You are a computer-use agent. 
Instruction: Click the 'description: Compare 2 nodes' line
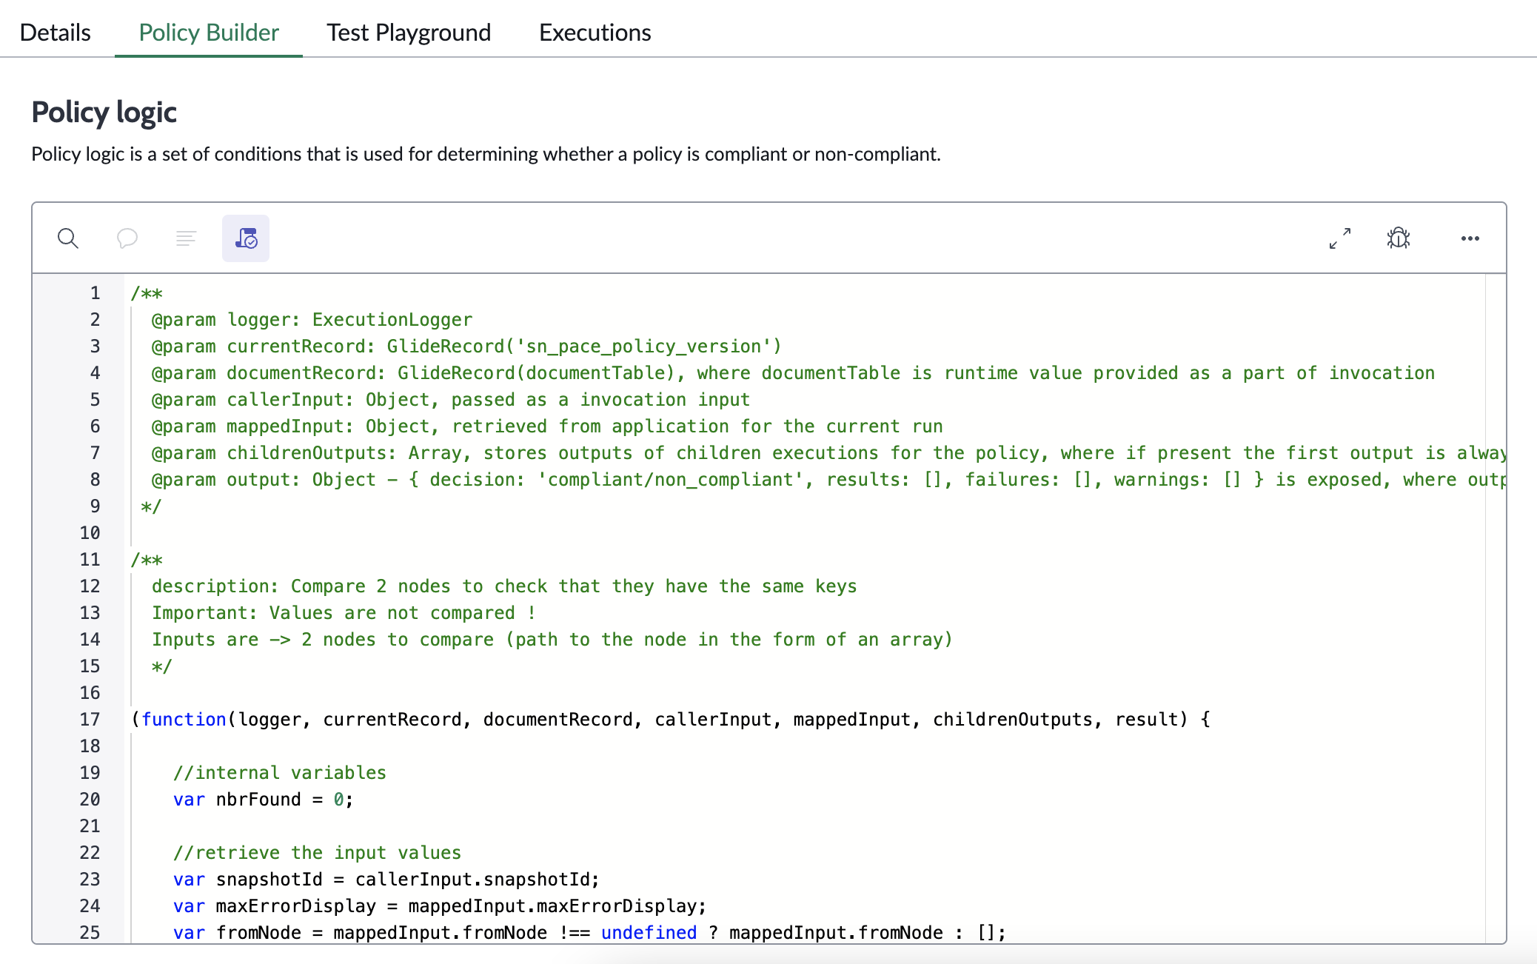504,586
